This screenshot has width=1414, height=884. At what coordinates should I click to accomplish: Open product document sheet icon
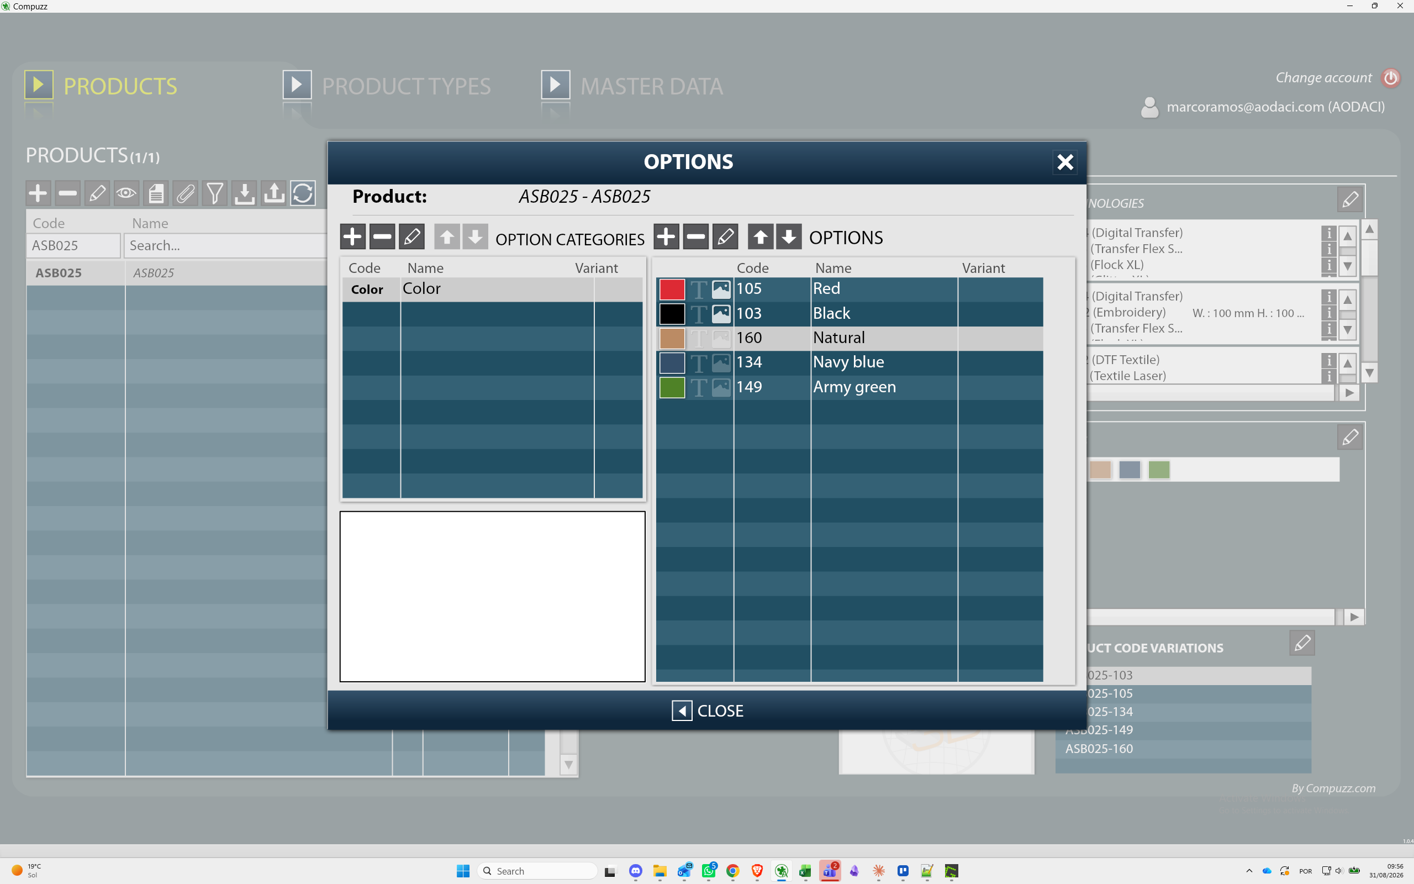point(156,193)
